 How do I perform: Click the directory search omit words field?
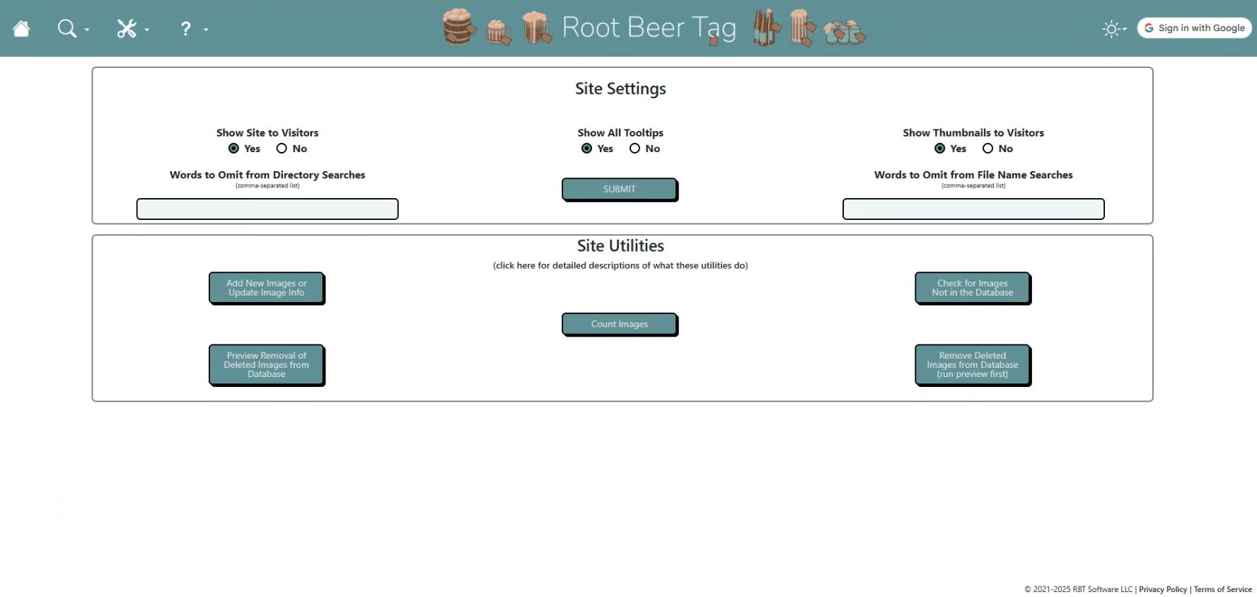pos(267,209)
